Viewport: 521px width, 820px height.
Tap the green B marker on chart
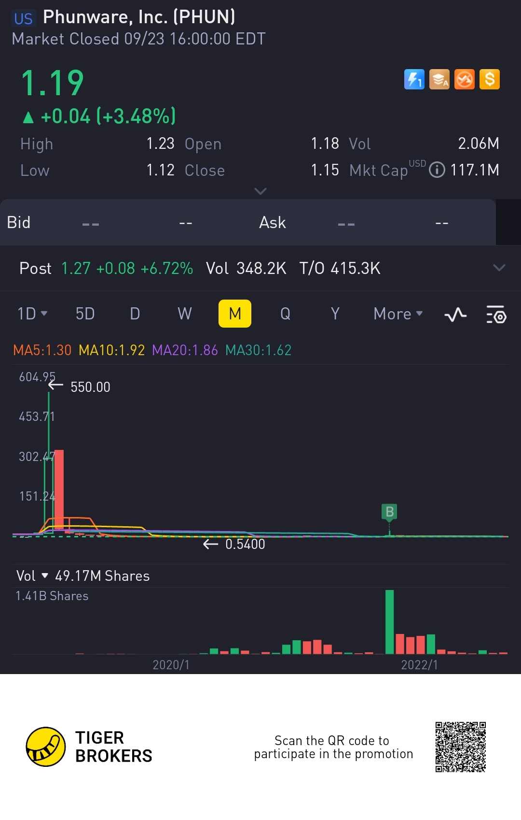tap(389, 512)
